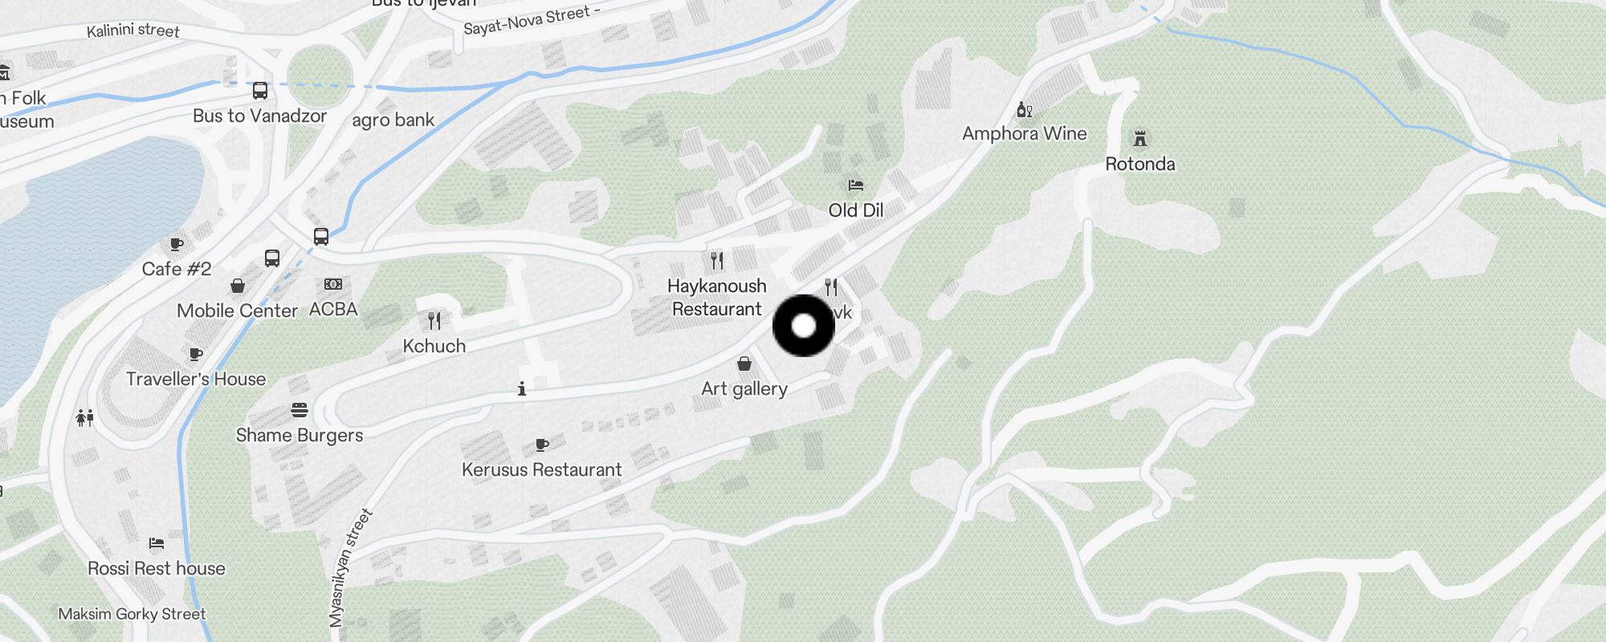Screen dimensions: 1606x642
Task: Select the Myasnikyan street label
Action: [351, 567]
